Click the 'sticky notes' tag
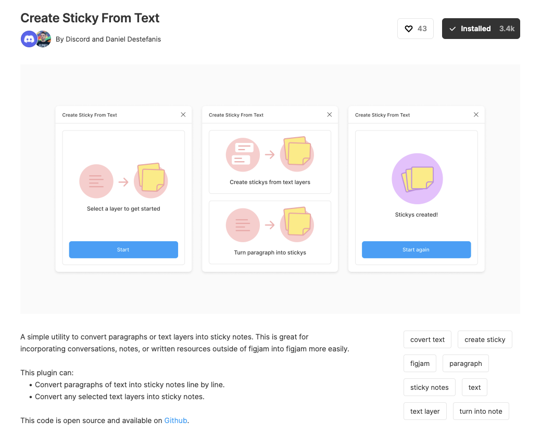 [429, 387]
